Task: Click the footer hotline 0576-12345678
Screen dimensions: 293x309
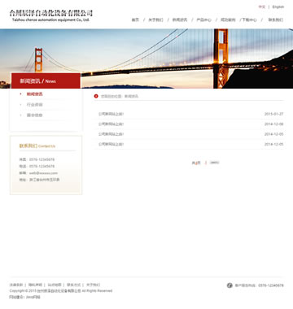Action: [271, 285]
